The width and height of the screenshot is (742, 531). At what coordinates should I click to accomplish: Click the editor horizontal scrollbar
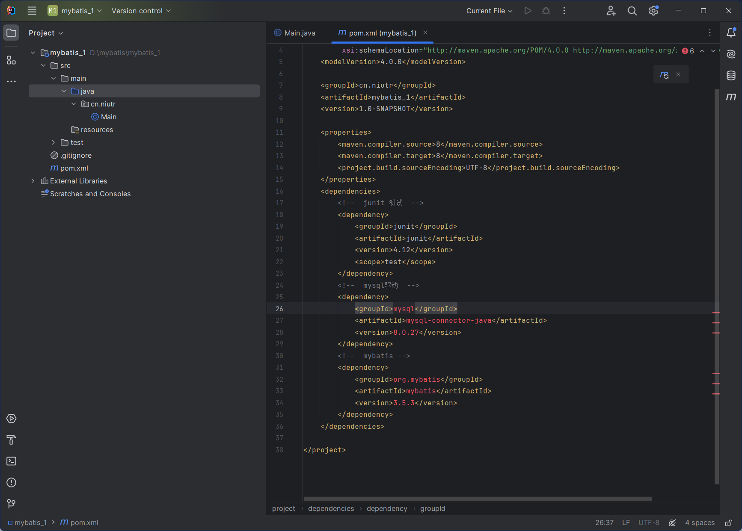tap(477, 499)
